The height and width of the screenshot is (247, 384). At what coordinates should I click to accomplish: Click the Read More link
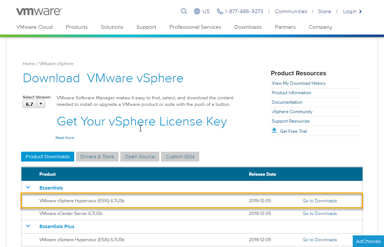(65, 138)
